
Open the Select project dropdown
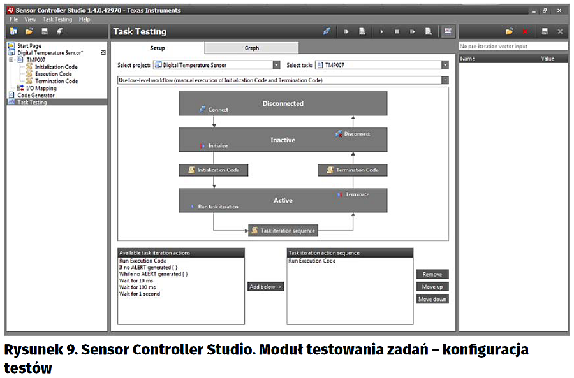click(276, 65)
